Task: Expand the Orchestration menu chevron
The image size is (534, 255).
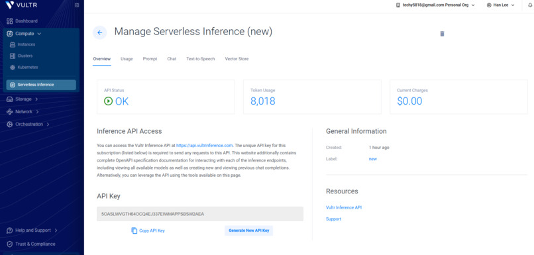Action: coord(48,125)
